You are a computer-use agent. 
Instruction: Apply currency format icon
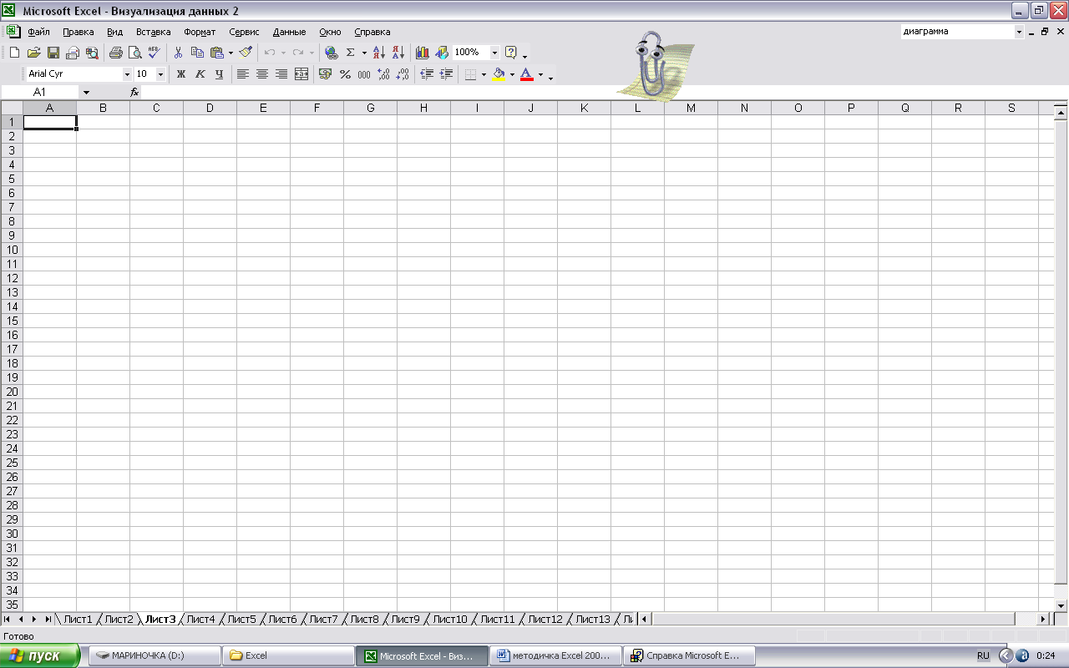pyautogui.click(x=326, y=74)
